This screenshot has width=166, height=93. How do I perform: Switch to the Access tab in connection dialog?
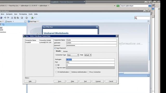[65, 51]
